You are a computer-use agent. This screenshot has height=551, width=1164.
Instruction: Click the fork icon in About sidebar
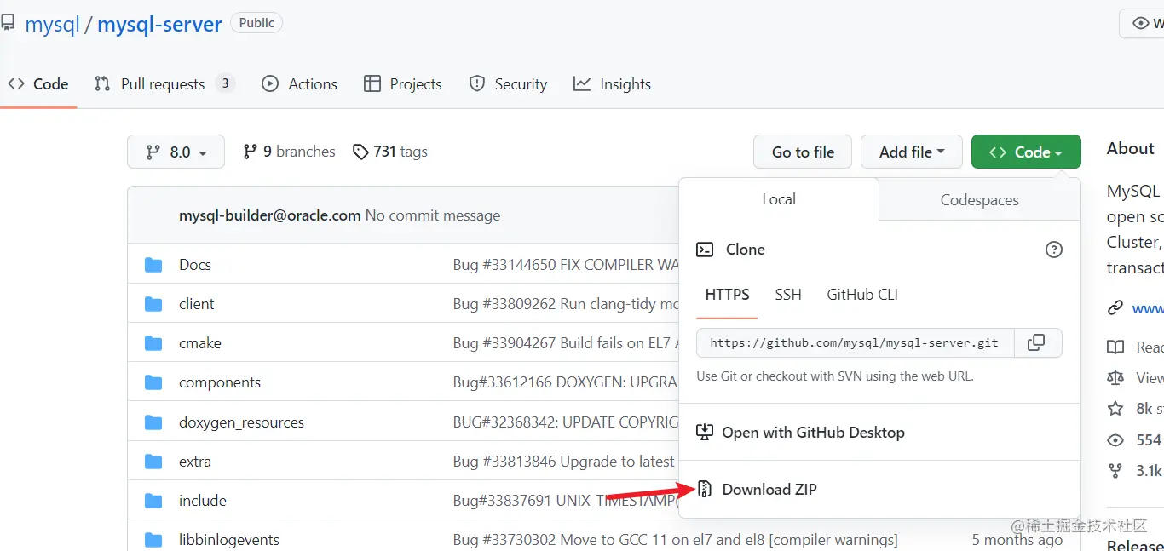point(1115,470)
